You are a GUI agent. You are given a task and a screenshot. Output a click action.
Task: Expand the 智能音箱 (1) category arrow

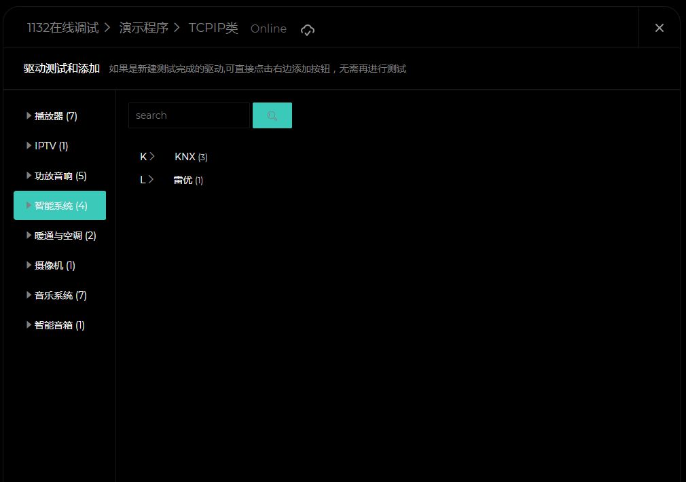[x=29, y=325]
